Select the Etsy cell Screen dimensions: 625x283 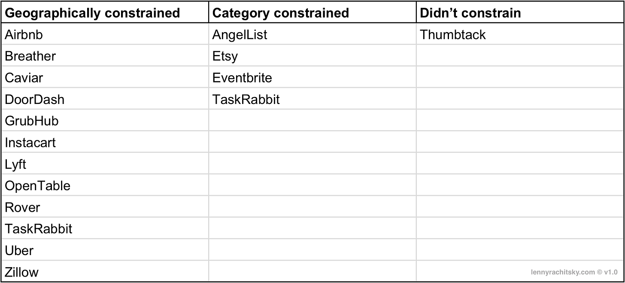click(312, 55)
